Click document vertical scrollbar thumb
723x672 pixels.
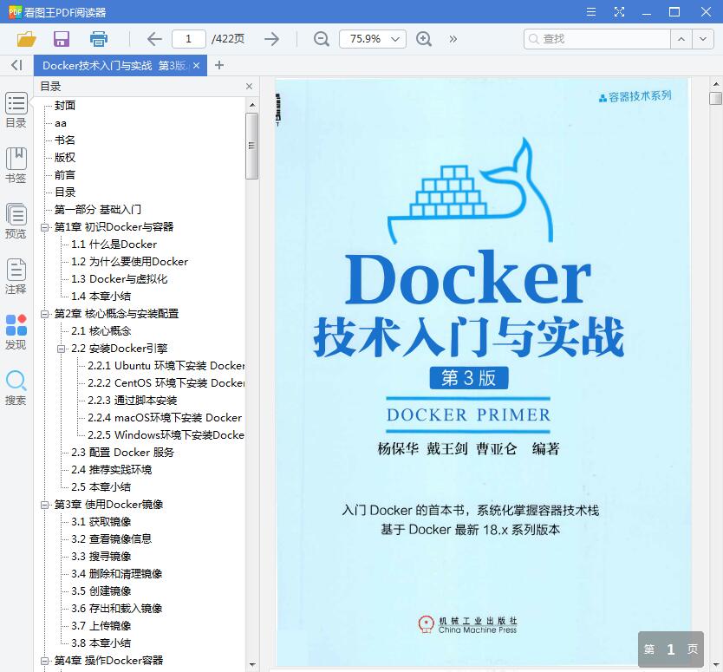point(715,98)
